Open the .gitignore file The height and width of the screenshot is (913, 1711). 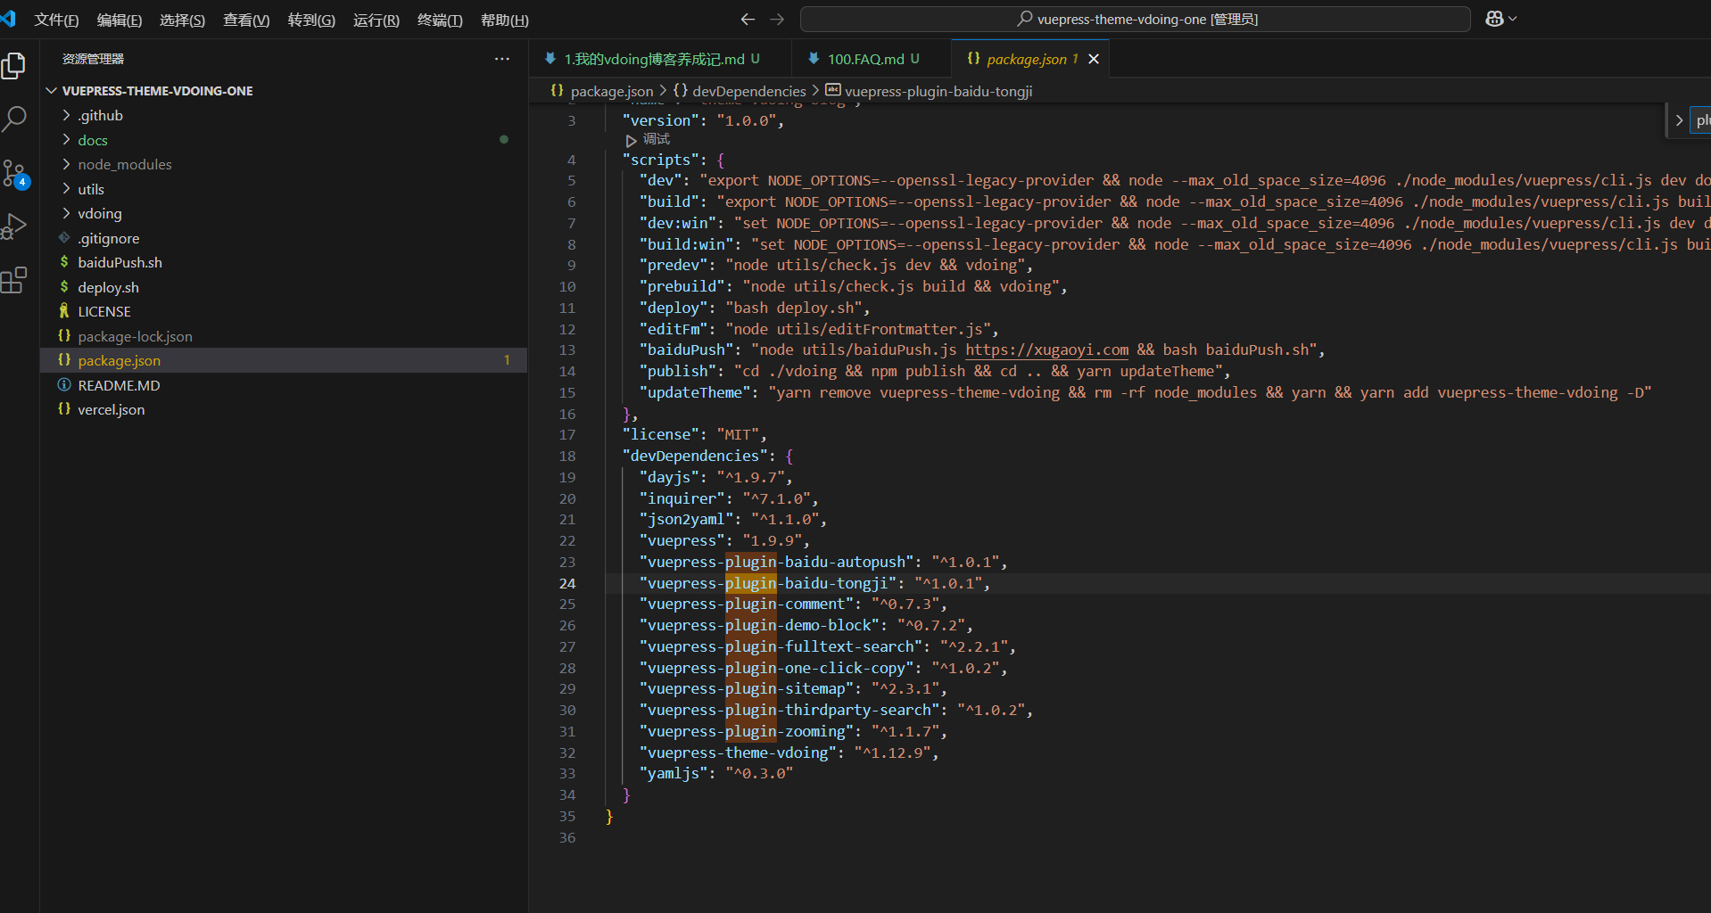pos(284,238)
